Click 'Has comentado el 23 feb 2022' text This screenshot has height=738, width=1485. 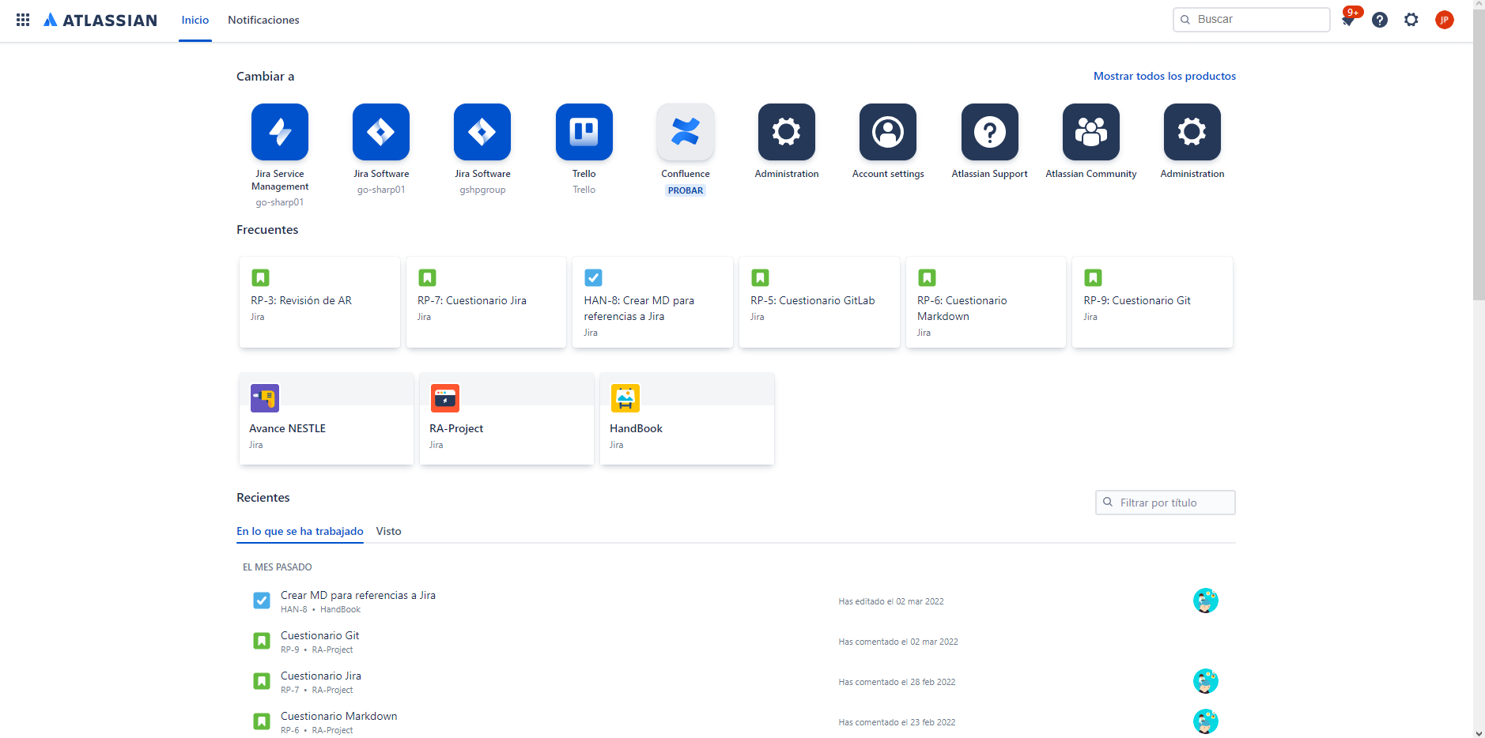[x=897, y=722]
